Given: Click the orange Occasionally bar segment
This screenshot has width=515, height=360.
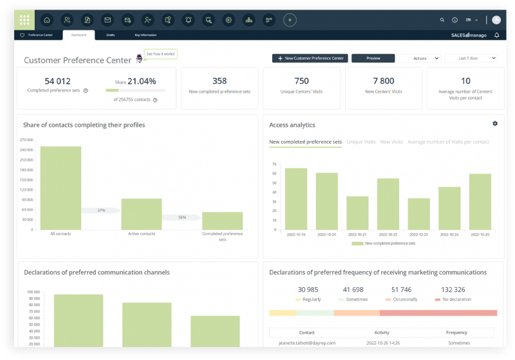Looking at the screenshot, I should pyautogui.click(x=357, y=313).
